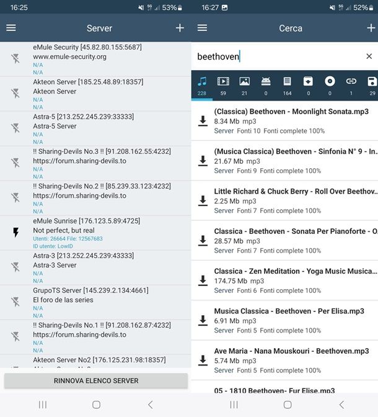378x417 pixels.
Task: Connect to Sharing-Devils No.3 via bolt icon
Action: pos(15,163)
